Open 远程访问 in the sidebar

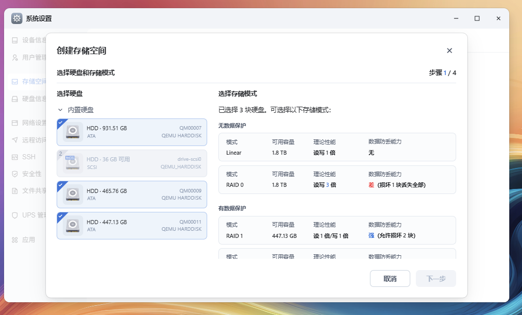point(34,140)
